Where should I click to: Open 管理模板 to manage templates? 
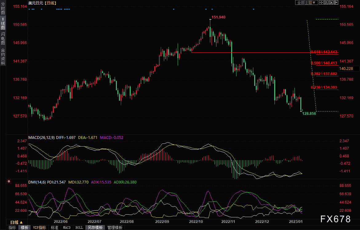pyautogui.click(x=115, y=228)
